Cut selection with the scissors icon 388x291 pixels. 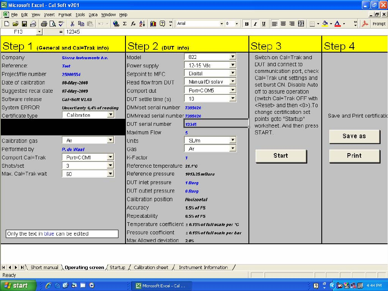[x=72, y=24]
